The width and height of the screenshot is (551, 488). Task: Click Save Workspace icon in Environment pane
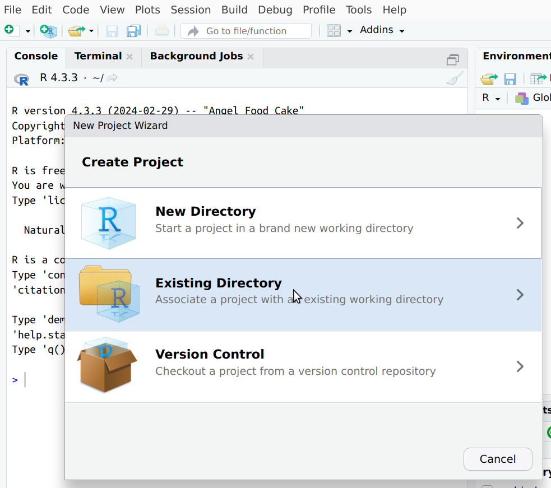click(510, 78)
